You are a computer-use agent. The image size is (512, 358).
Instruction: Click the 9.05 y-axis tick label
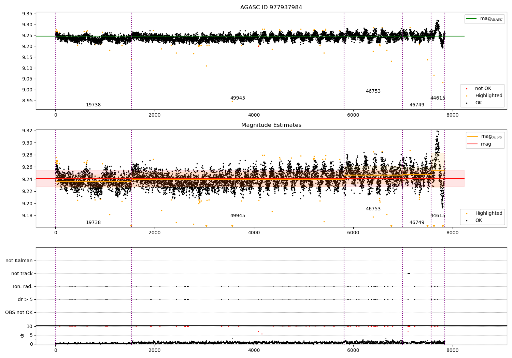tap(27, 79)
